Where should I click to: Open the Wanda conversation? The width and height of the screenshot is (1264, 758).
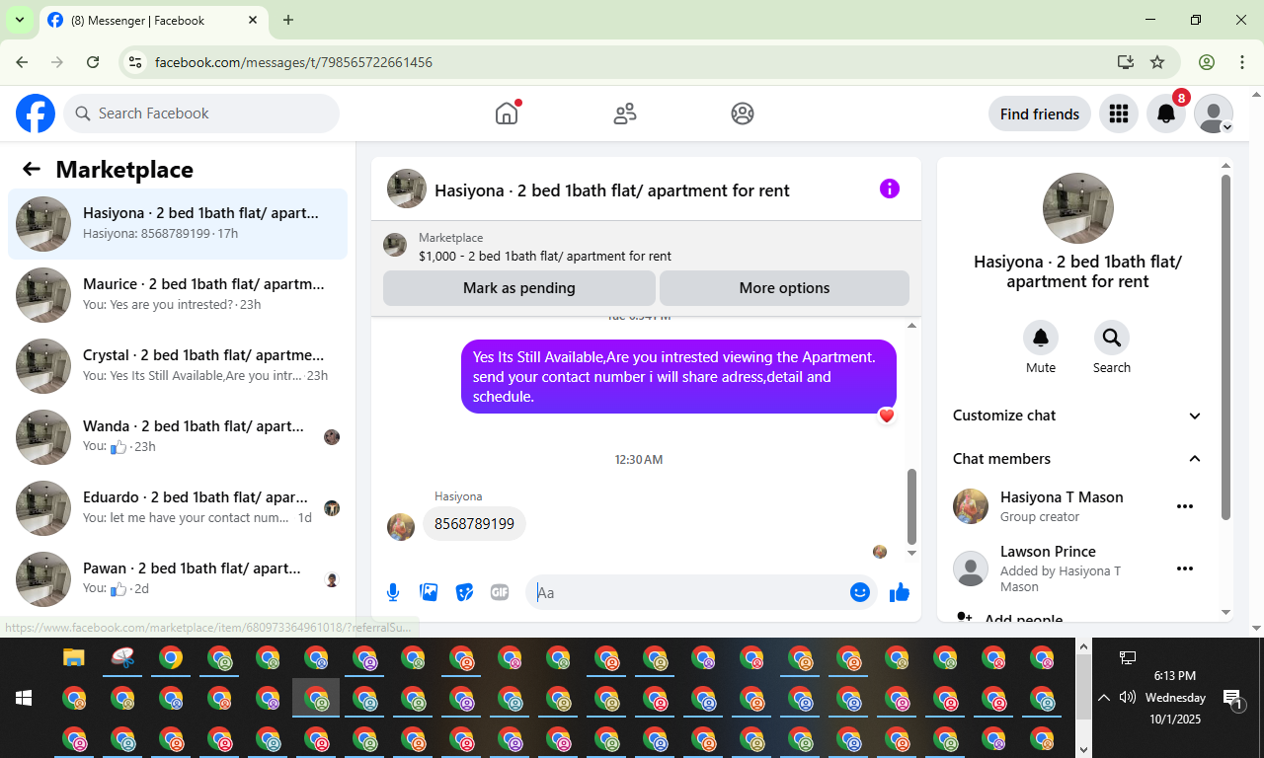[x=178, y=437]
